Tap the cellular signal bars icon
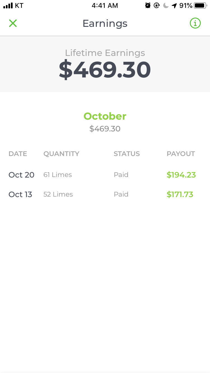Screen dimensions: 210x373 pyautogui.click(x=8, y=6)
